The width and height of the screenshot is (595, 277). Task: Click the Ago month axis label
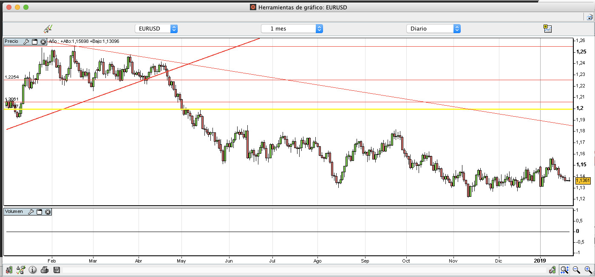pyautogui.click(x=318, y=260)
